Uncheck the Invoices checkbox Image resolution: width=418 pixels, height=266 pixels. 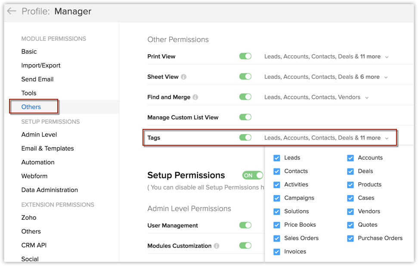pos(277,252)
